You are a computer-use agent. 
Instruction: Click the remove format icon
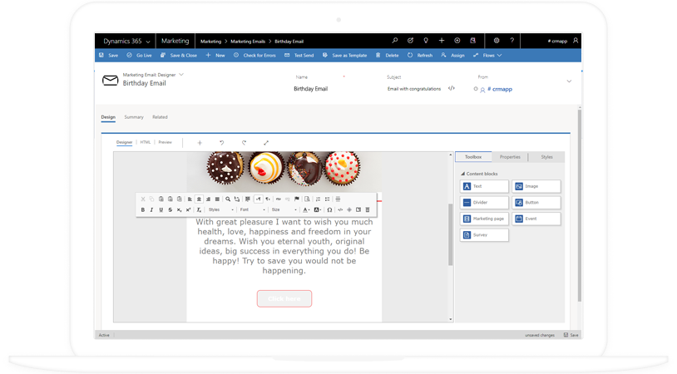199,209
